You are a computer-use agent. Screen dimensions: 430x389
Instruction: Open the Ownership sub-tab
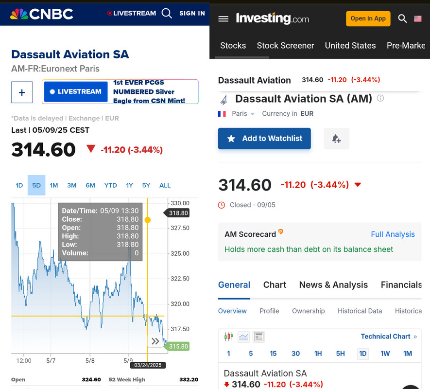pyautogui.click(x=308, y=311)
